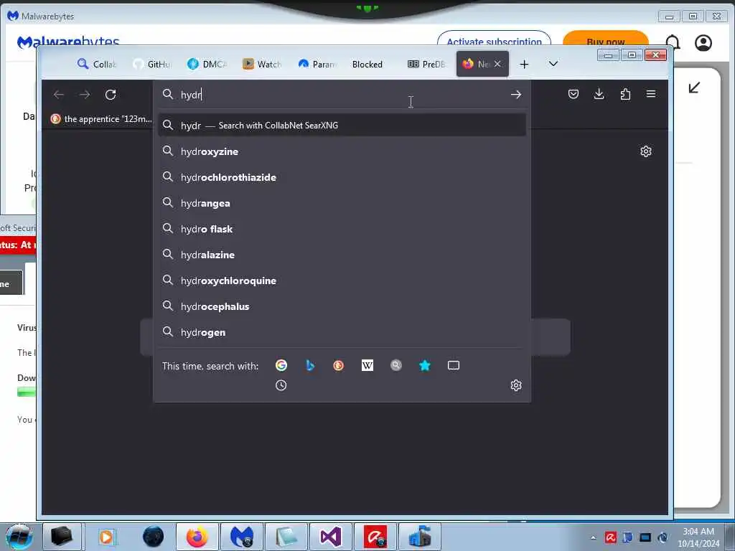Select suggestion hydrangea
This screenshot has height=551, width=735.
pos(342,203)
